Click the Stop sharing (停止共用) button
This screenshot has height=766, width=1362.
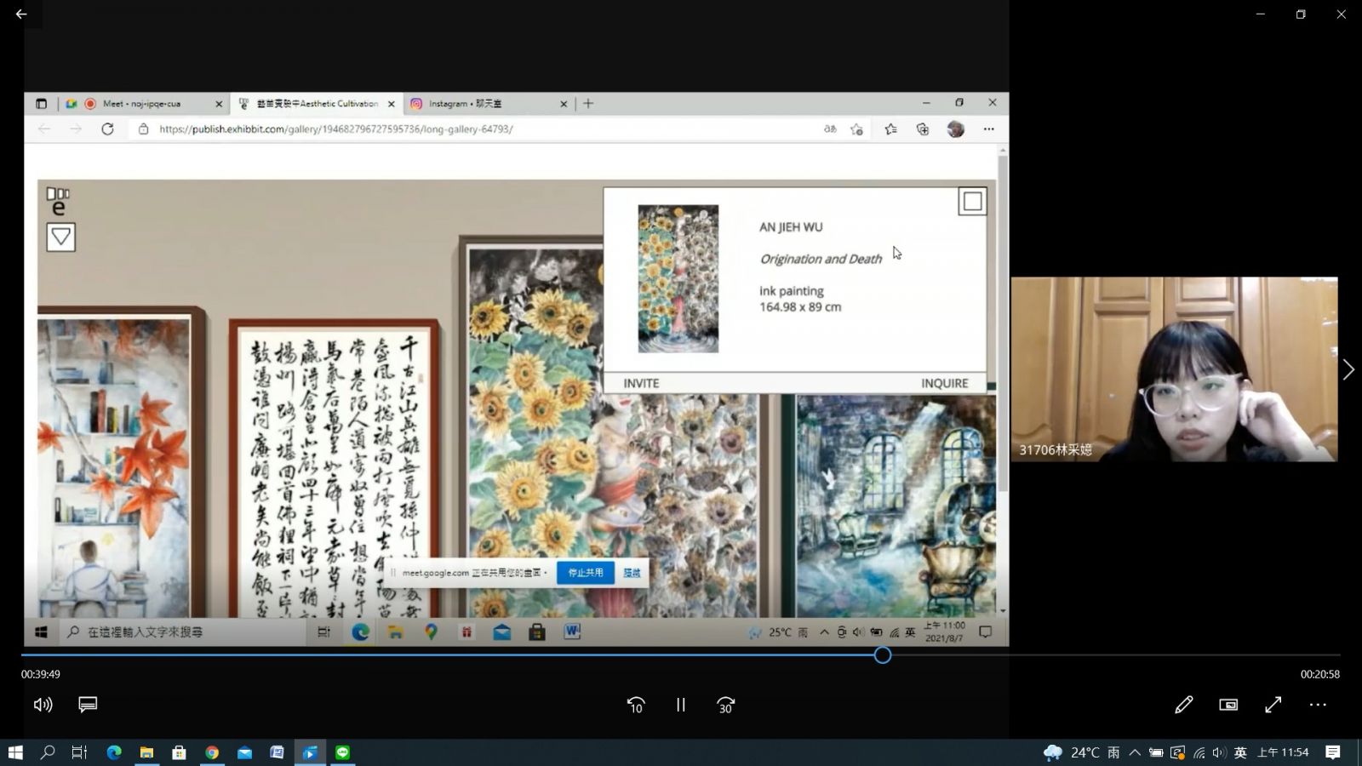pyautogui.click(x=586, y=573)
